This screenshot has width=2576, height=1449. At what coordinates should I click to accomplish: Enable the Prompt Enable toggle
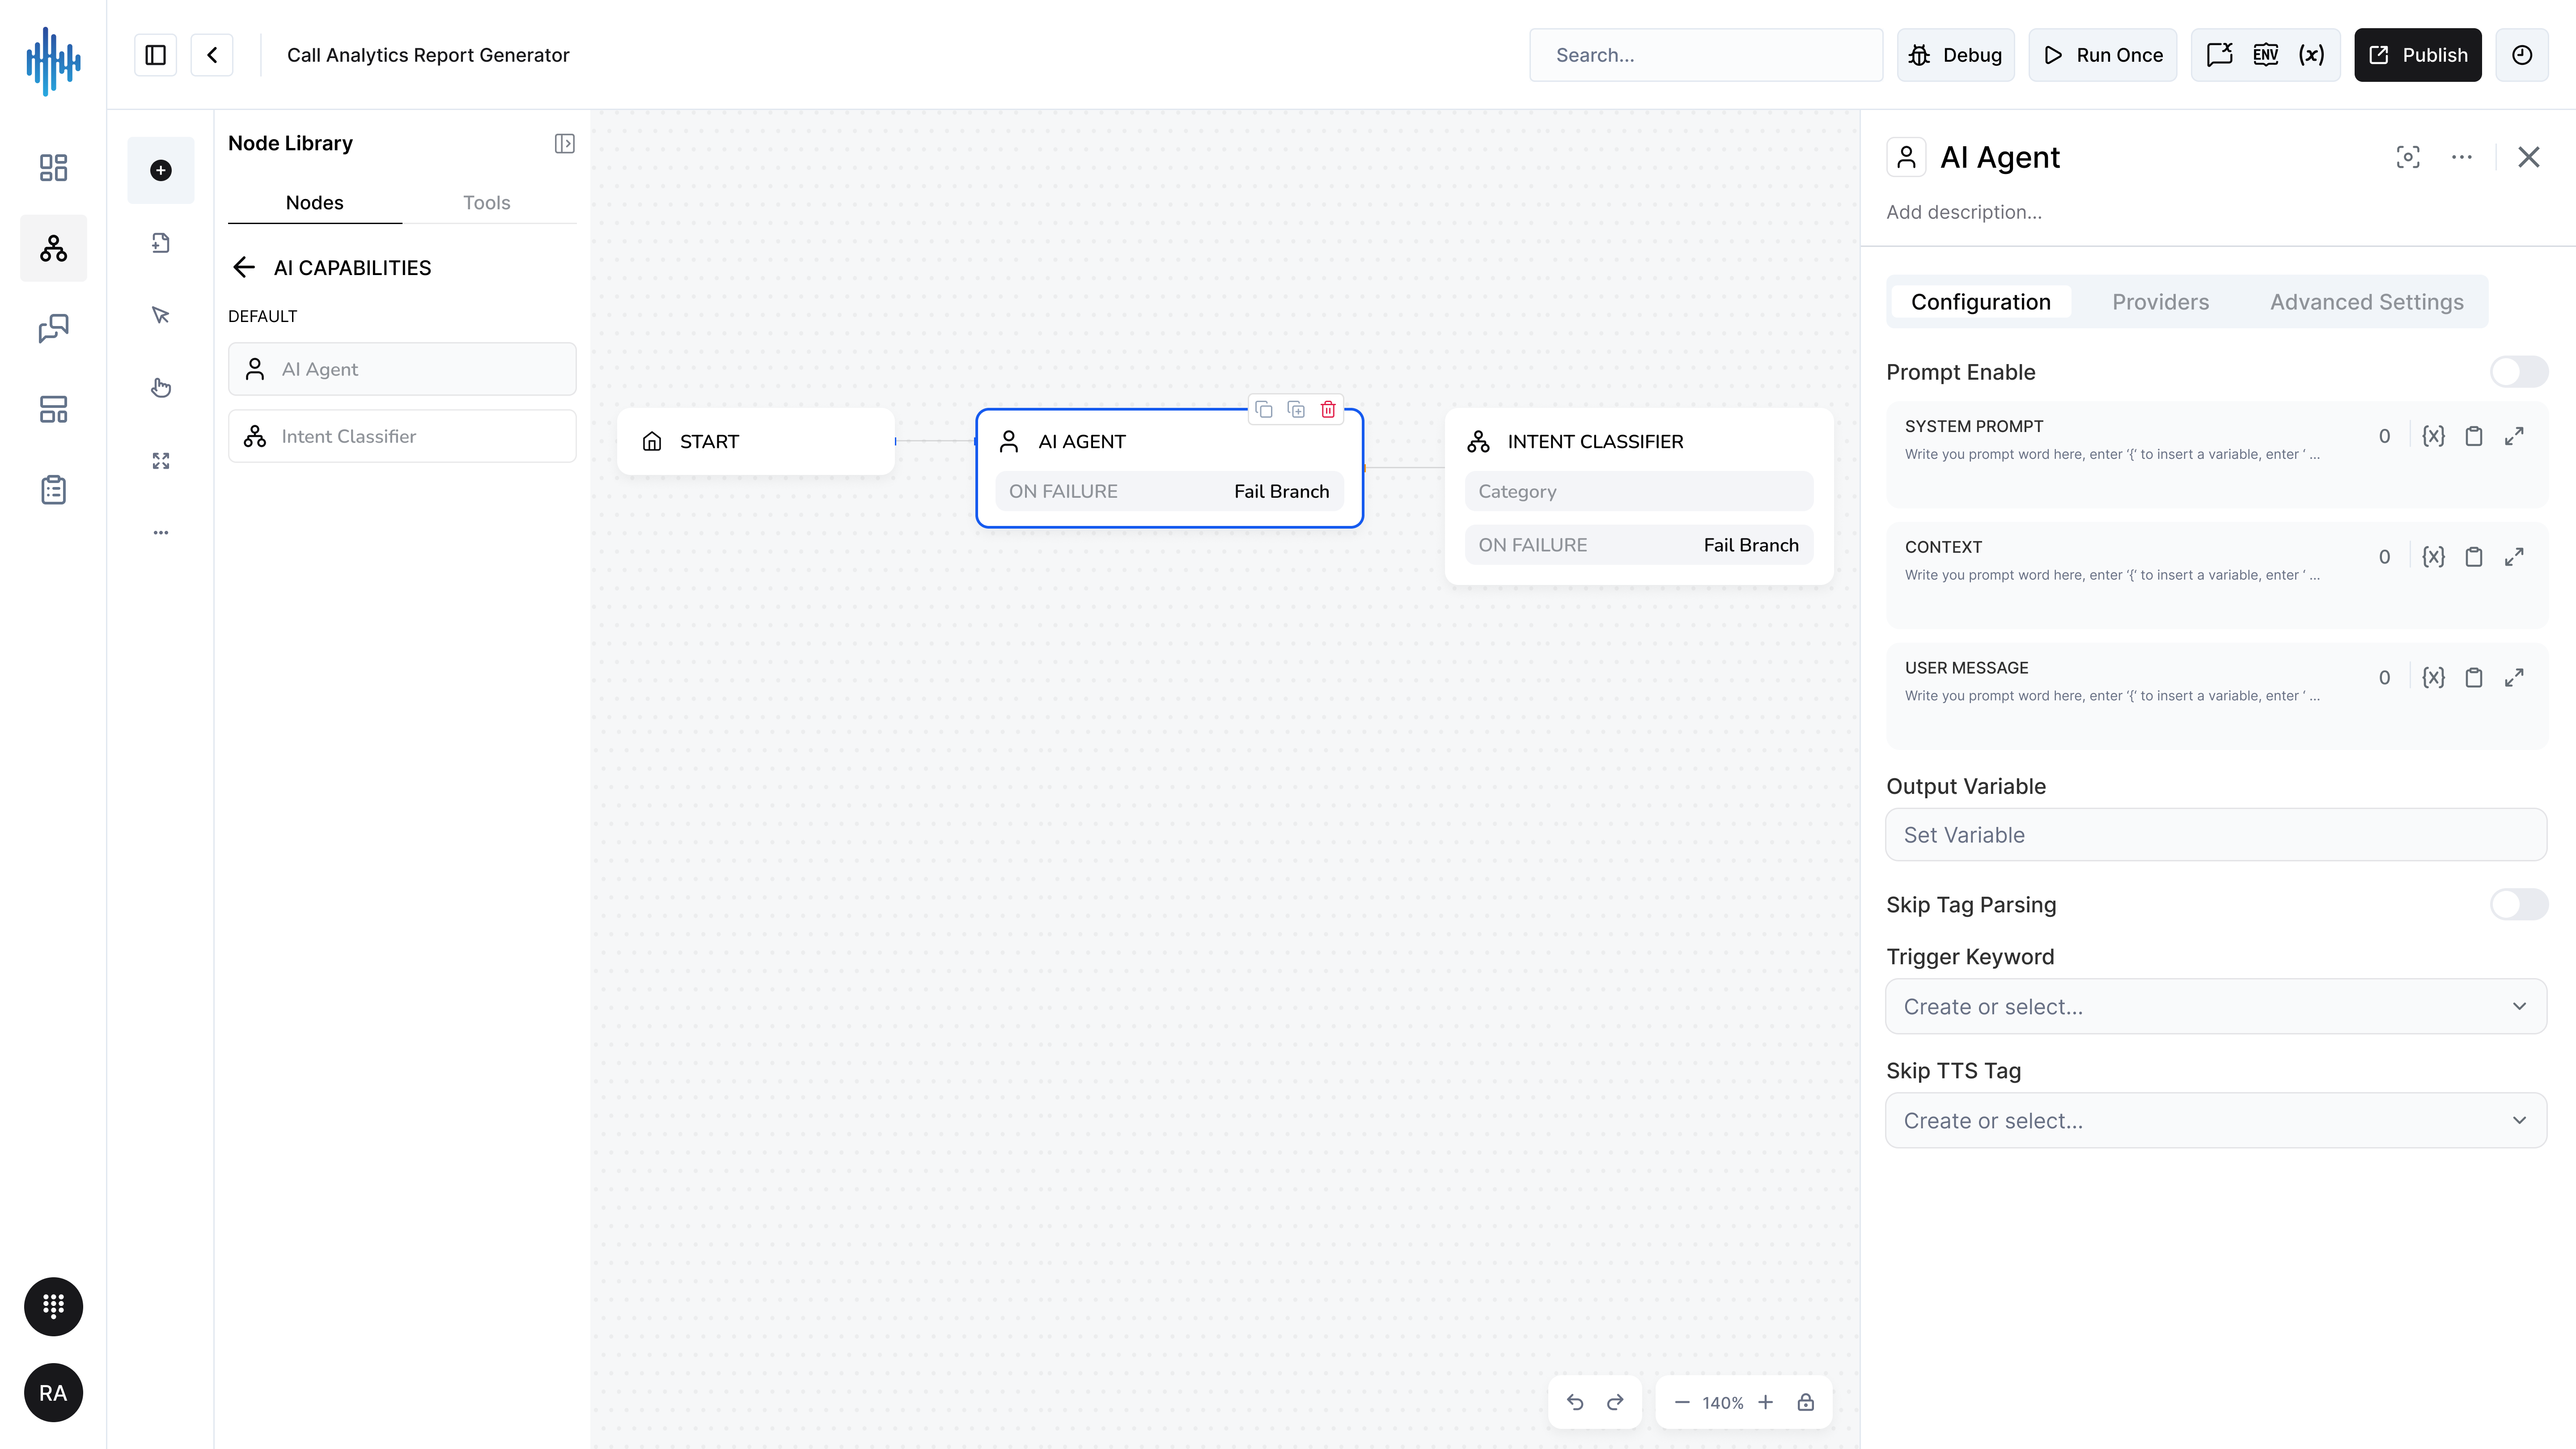(2519, 372)
